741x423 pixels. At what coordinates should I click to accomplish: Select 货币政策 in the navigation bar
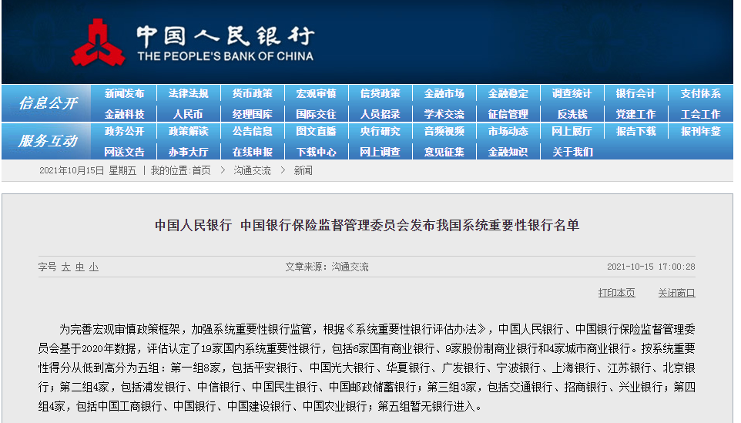click(253, 93)
